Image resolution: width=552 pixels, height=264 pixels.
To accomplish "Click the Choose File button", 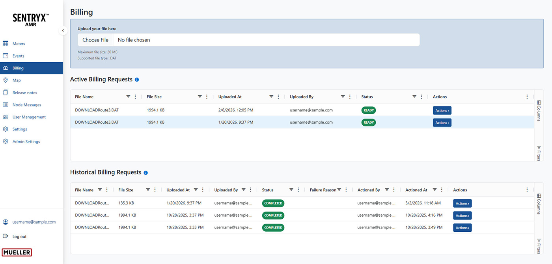I will click(x=95, y=40).
